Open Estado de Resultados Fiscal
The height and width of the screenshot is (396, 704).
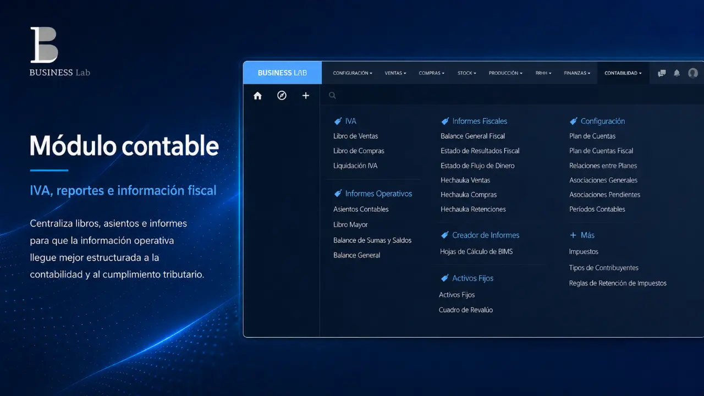[x=480, y=151]
